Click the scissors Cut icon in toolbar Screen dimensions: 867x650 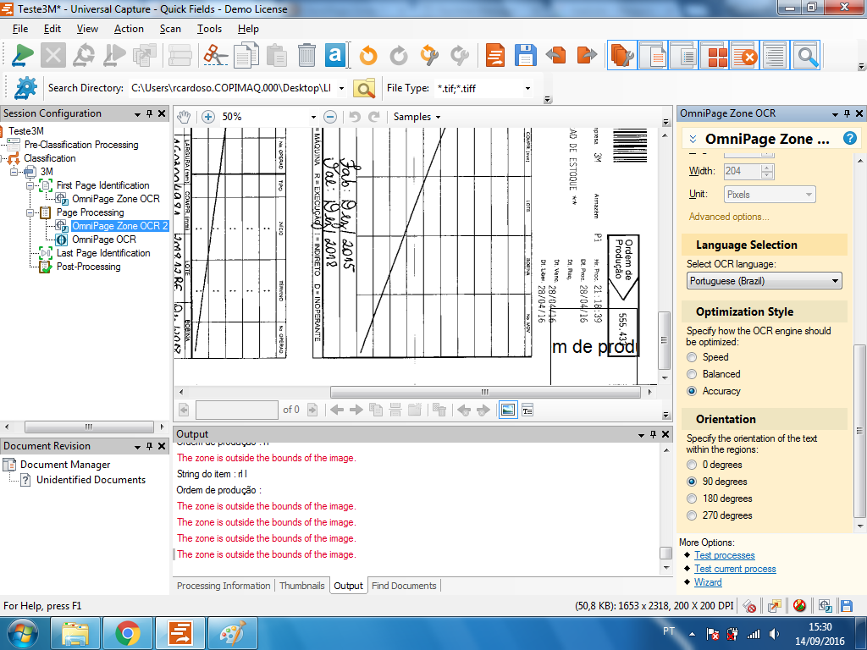pos(216,56)
